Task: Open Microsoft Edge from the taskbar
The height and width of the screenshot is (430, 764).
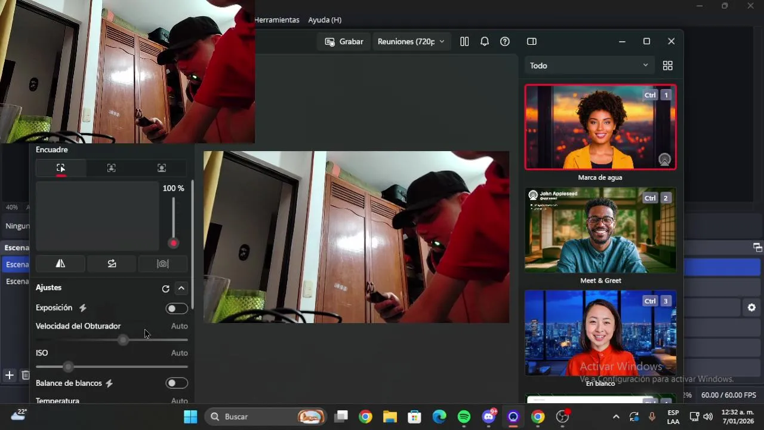Action: pyautogui.click(x=439, y=417)
